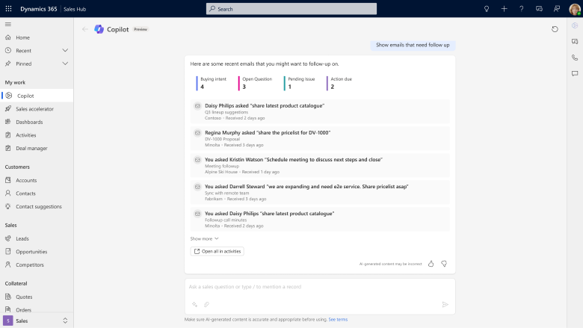Open help via question mark icon
583x328 pixels.
click(520, 8)
